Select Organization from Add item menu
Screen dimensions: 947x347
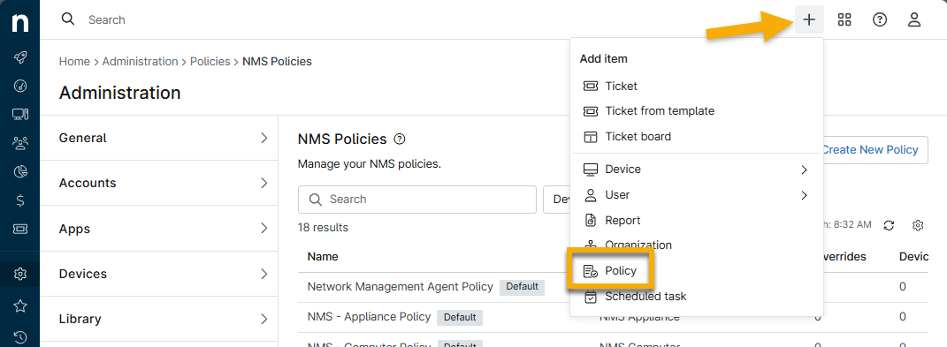(x=697, y=245)
